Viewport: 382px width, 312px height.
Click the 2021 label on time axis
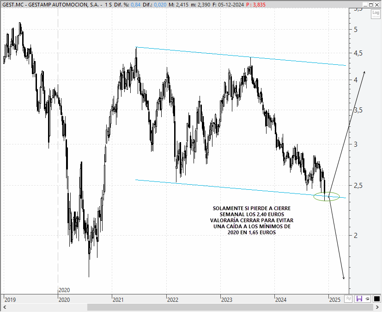point(118,300)
